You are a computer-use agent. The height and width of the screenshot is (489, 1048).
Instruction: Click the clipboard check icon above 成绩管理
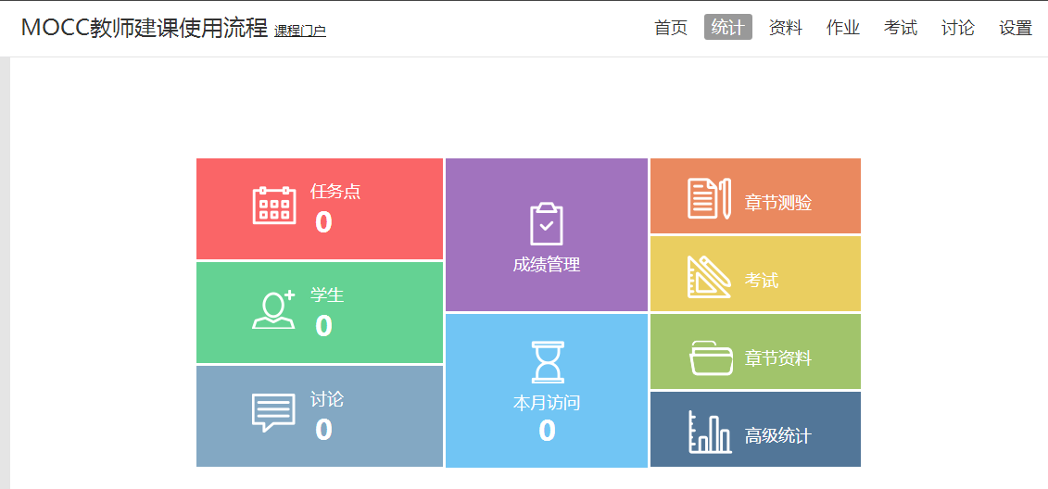click(546, 224)
